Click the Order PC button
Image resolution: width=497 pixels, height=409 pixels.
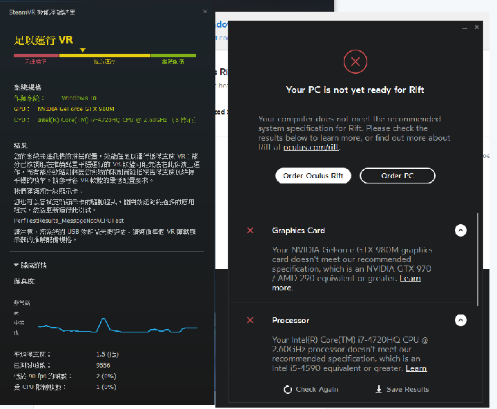(x=398, y=175)
